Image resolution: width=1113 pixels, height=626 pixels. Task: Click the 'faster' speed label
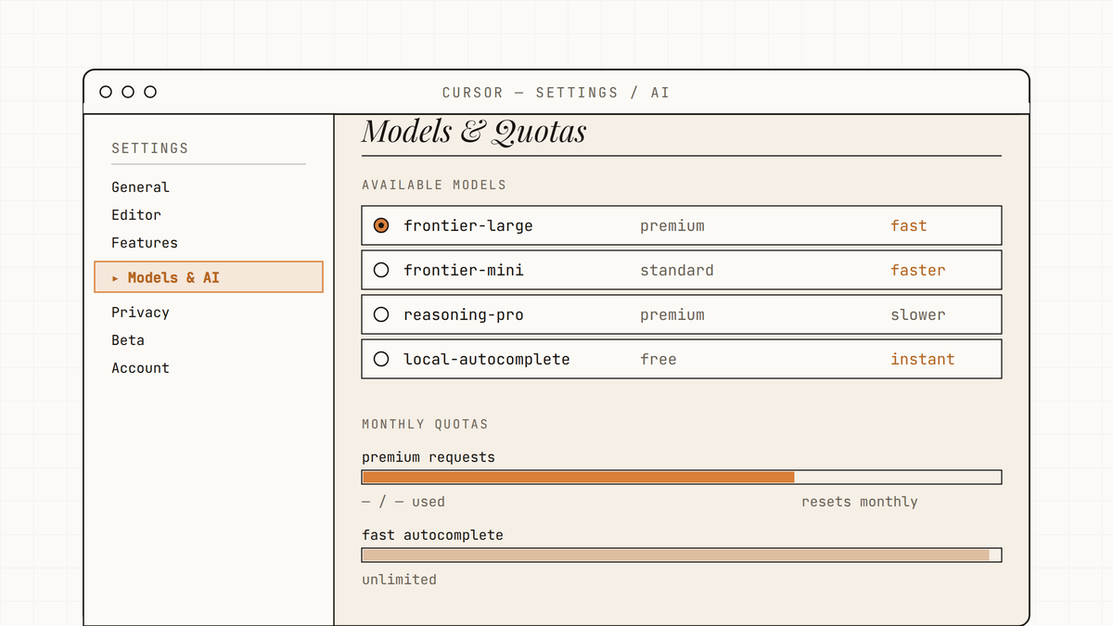(x=918, y=270)
